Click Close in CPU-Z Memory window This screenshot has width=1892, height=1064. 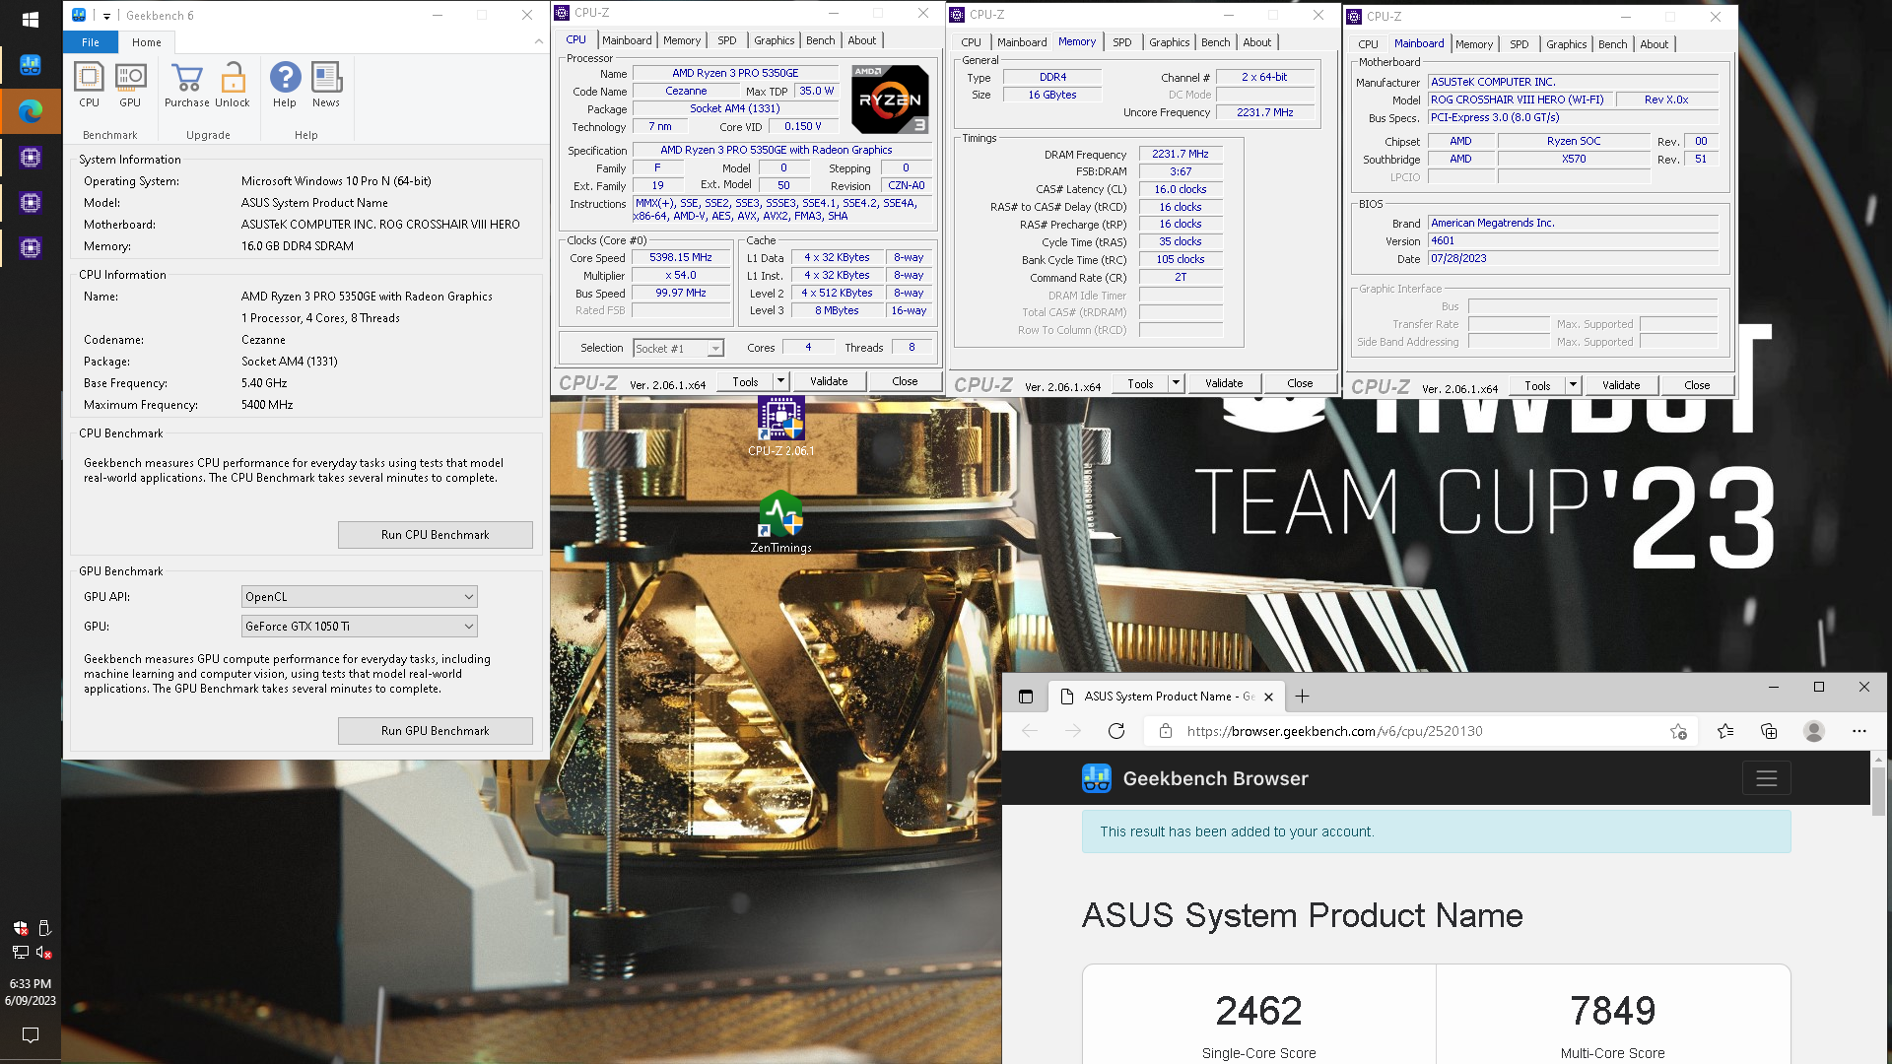tap(1300, 383)
